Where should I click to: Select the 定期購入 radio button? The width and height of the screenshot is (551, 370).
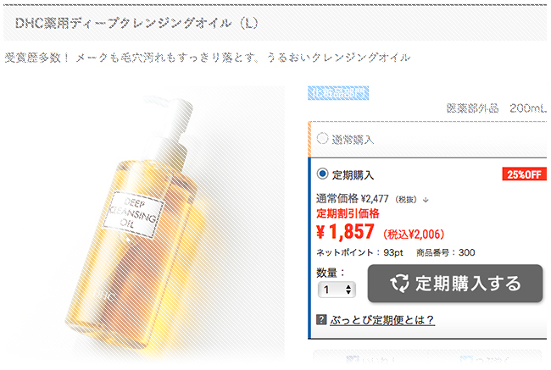pos(322,174)
